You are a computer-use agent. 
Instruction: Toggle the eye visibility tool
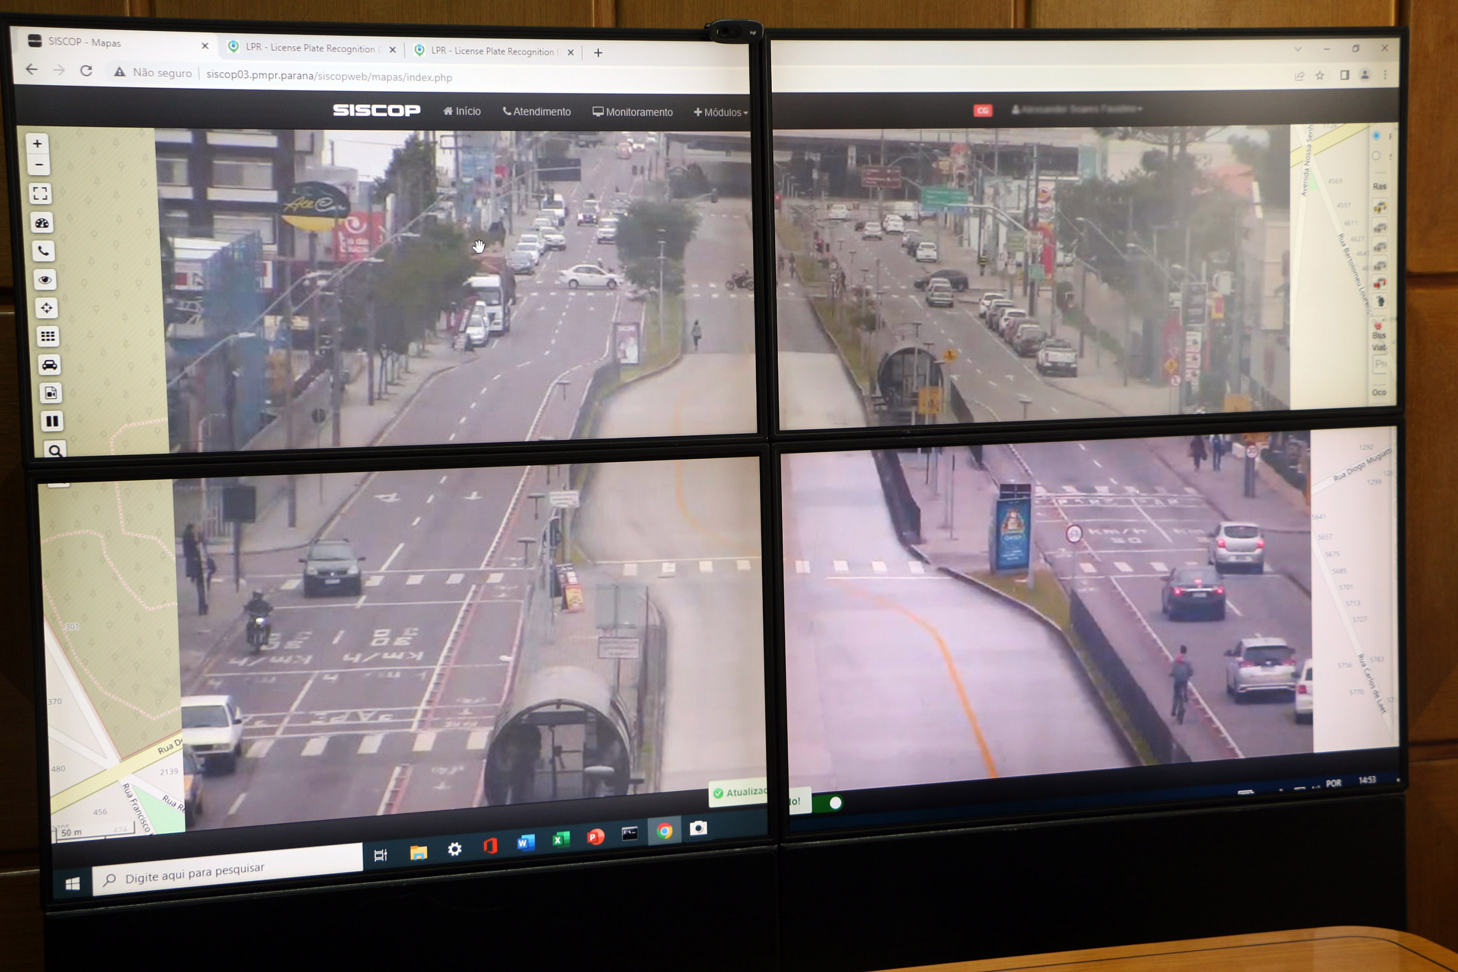(x=45, y=279)
